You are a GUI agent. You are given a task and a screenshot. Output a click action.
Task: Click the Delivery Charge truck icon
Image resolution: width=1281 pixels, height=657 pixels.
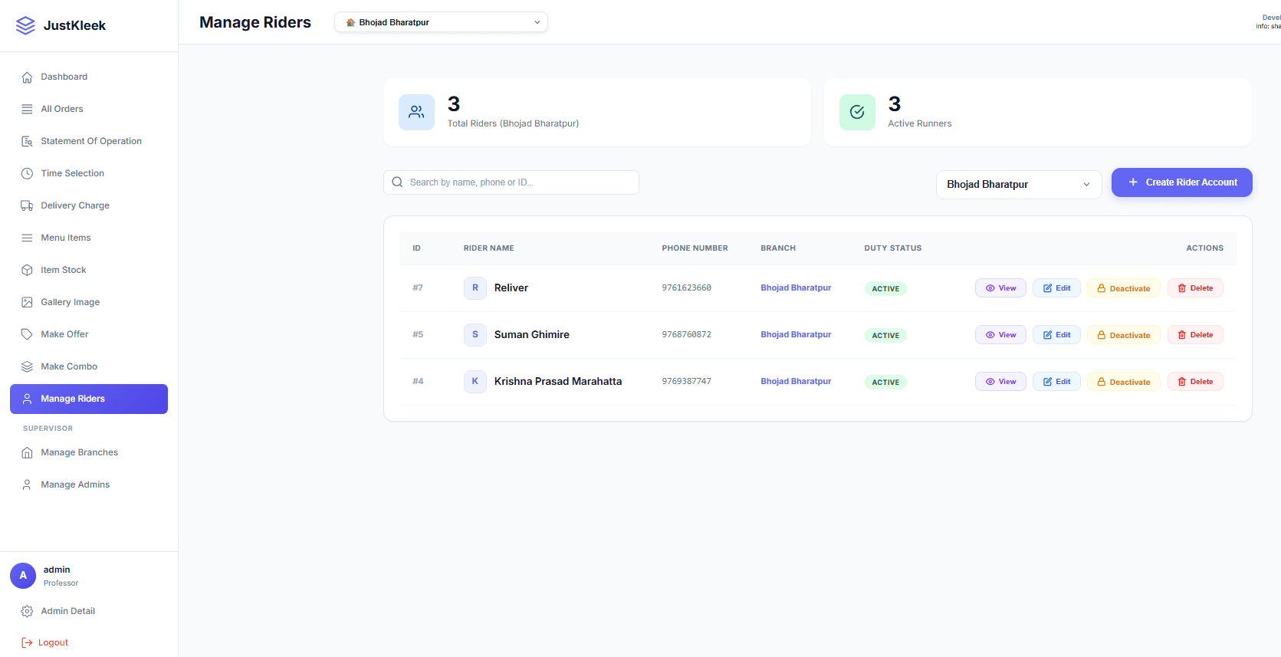coord(27,205)
